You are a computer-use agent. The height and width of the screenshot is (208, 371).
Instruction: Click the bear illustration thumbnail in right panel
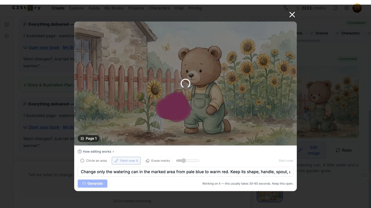pyautogui.click(x=328, y=102)
